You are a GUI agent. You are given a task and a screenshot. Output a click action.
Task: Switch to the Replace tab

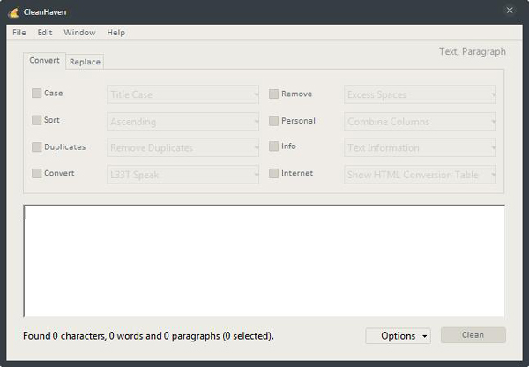(85, 62)
